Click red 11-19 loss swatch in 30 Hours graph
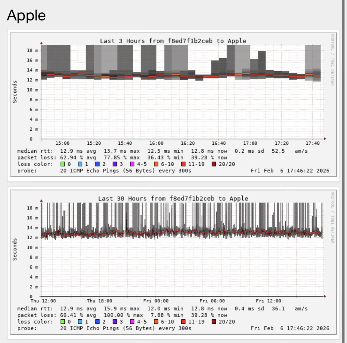Image resolution: width=347 pixels, height=343 pixels. point(183,322)
